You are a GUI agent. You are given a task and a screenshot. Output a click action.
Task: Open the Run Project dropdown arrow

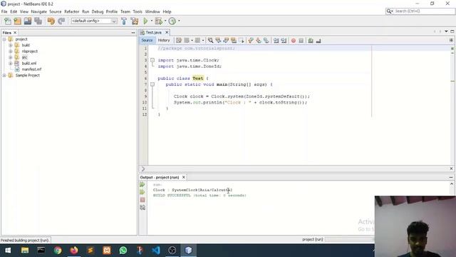pos(151,21)
